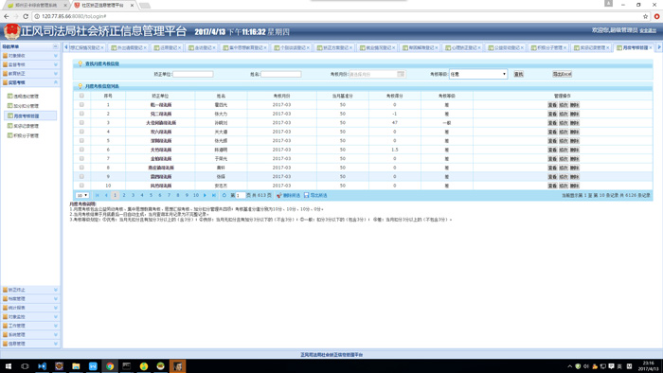Switch to the 心理矫正登记 tab
Viewport: 663px width, 373px height.
462,47
